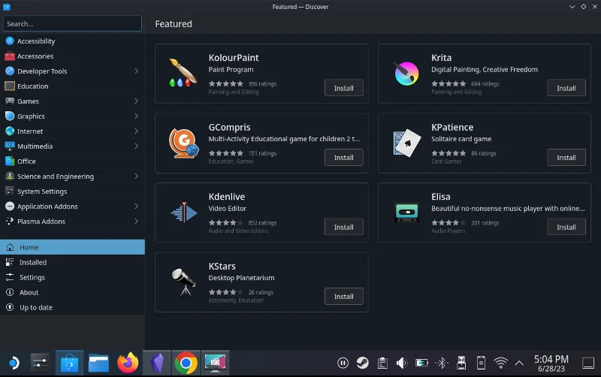
Task: Click the volume speaker tray icon
Action: 402,363
